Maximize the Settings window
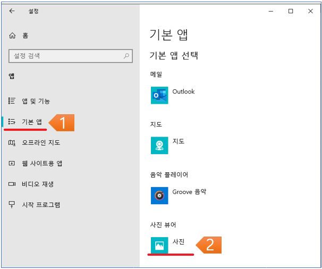322x269 pixels. 291,11
